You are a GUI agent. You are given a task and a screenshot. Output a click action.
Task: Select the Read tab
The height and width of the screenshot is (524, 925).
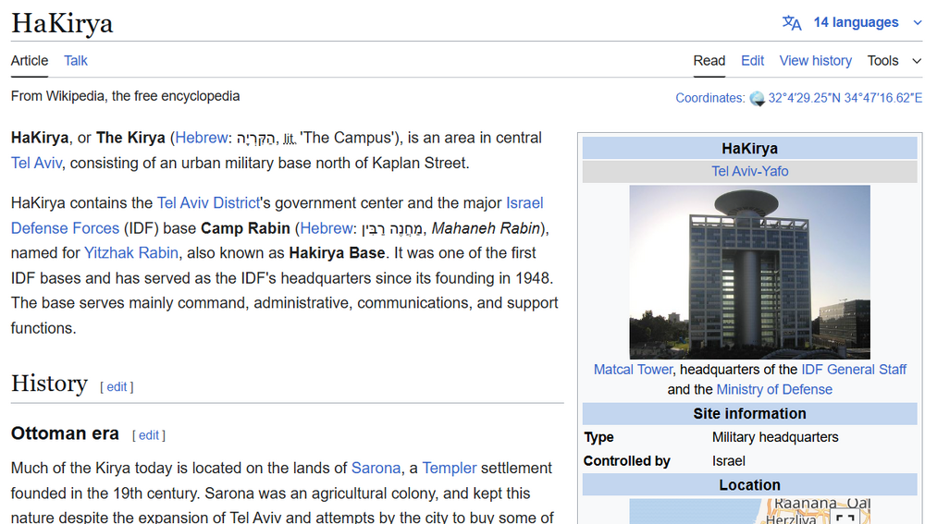[709, 61]
